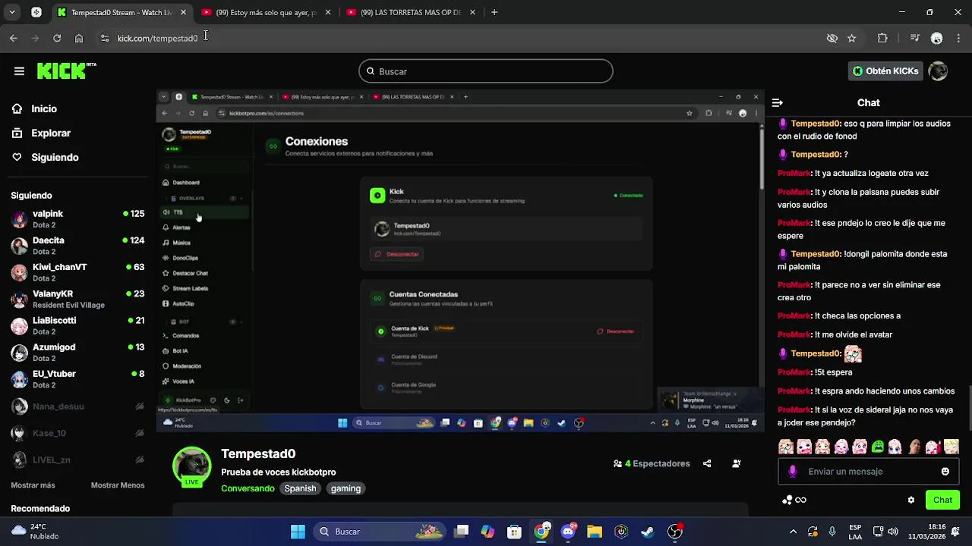Open Azumigod's channel
The height and width of the screenshot is (546, 972).
coord(77,353)
